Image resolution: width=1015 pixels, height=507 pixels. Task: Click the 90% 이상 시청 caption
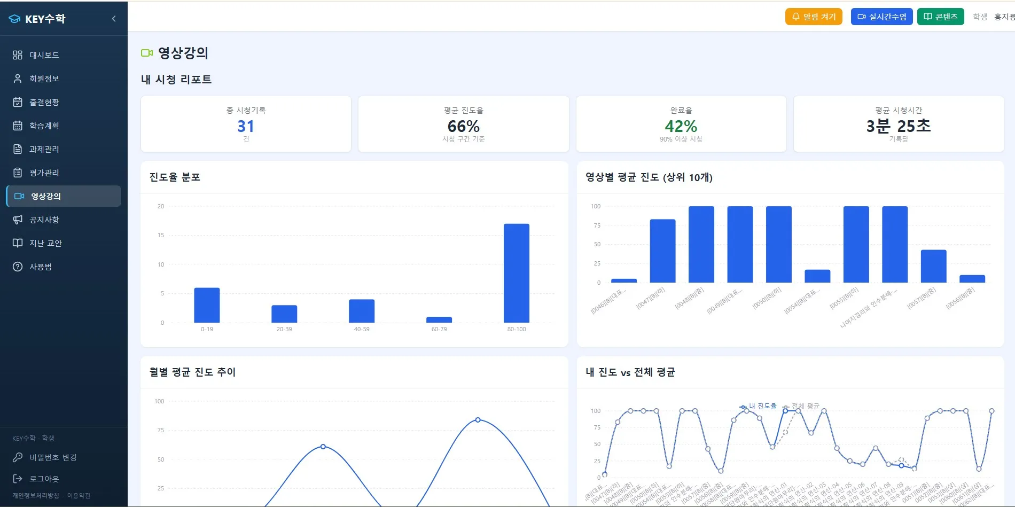pos(681,139)
